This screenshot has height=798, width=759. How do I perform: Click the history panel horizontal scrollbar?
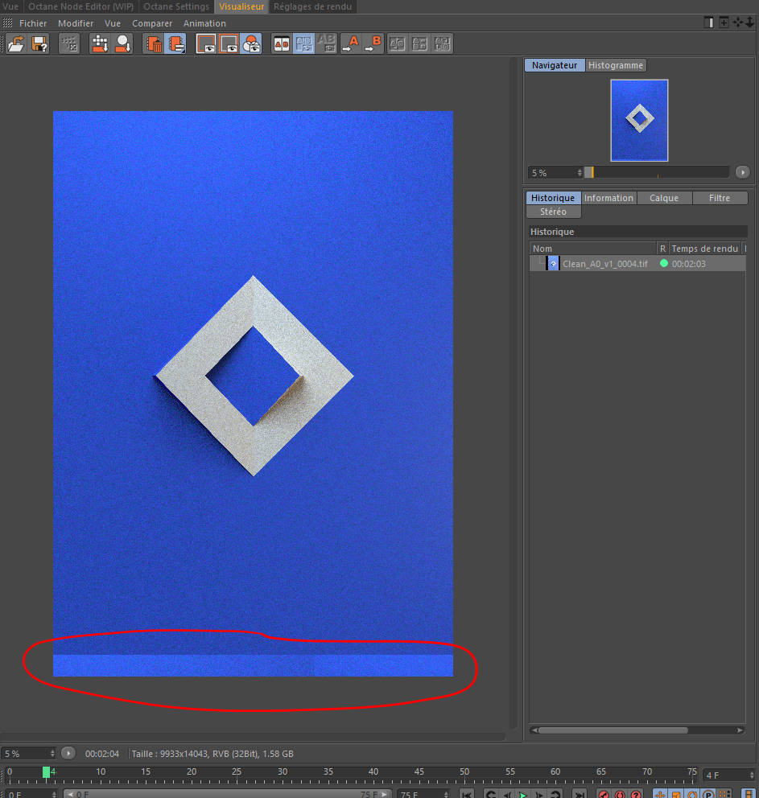(613, 730)
